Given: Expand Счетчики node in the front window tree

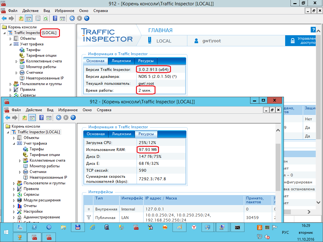Looking at the screenshot, I should pos(20,172).
